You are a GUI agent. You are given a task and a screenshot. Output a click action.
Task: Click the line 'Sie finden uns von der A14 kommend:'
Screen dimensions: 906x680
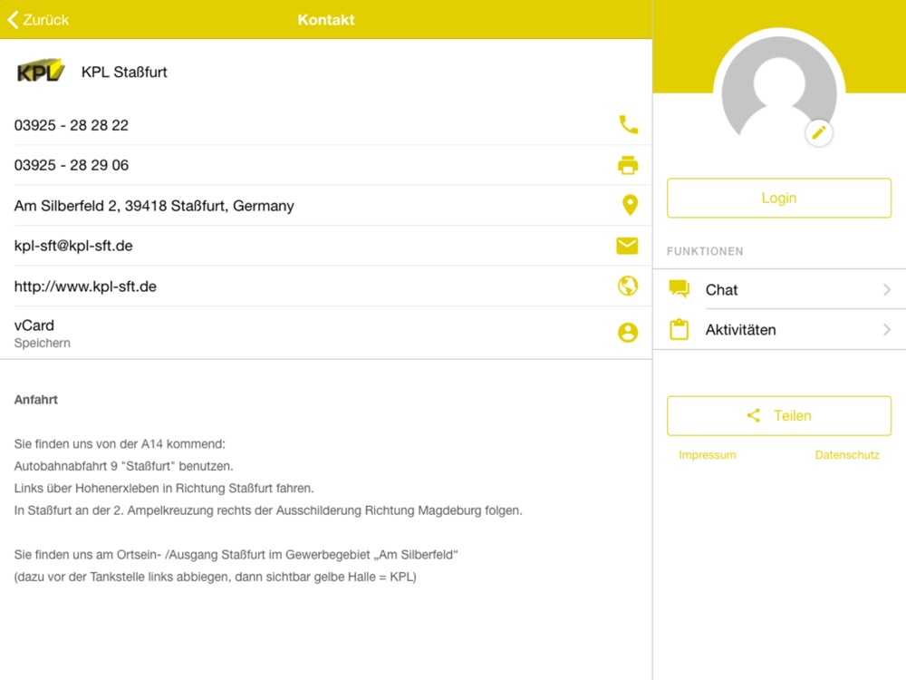pos(120,444)
